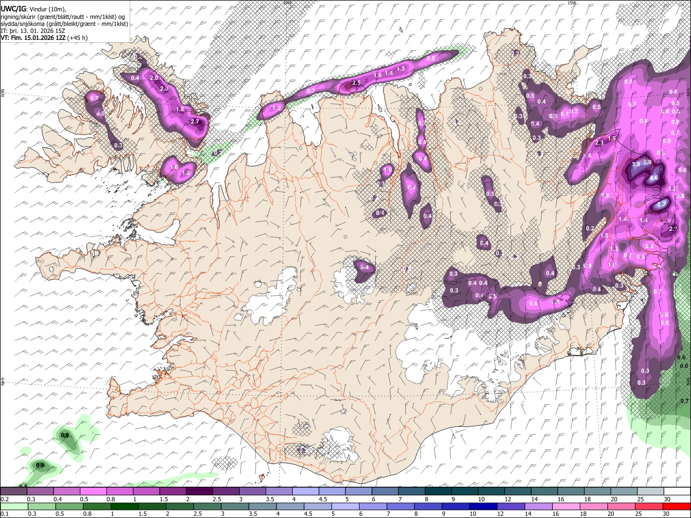This screenshot has height=518, width=691.
Task: Select the 10–12 deep blue rain legend swatch
Action: (x=484, y=506)
